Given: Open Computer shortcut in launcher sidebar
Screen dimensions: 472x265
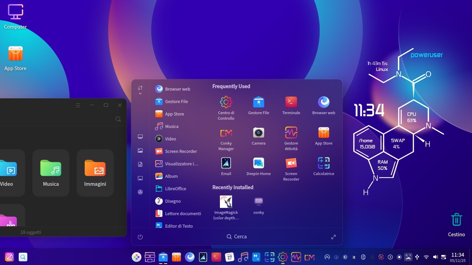Looking at the screenshot, I should 140,137.
